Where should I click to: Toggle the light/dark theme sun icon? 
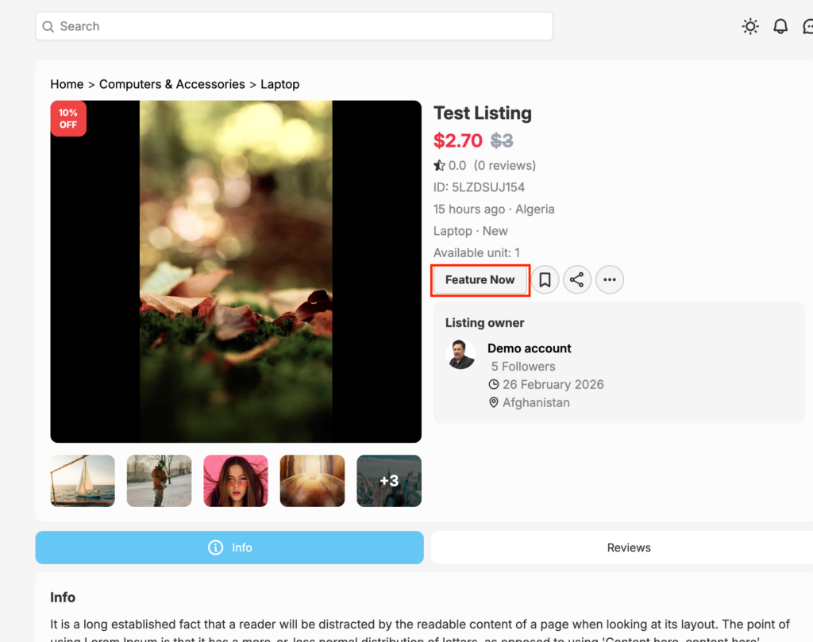coord(750,26)
